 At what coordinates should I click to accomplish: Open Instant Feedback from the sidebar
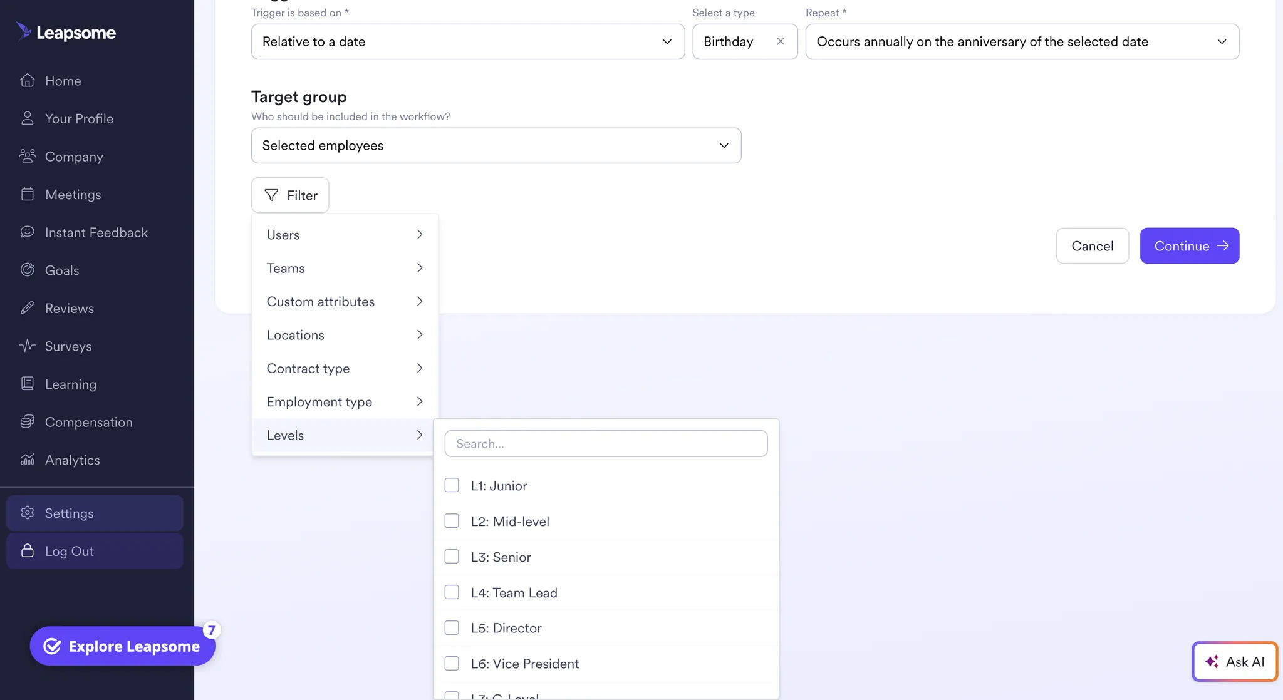(x=96, y=232)
